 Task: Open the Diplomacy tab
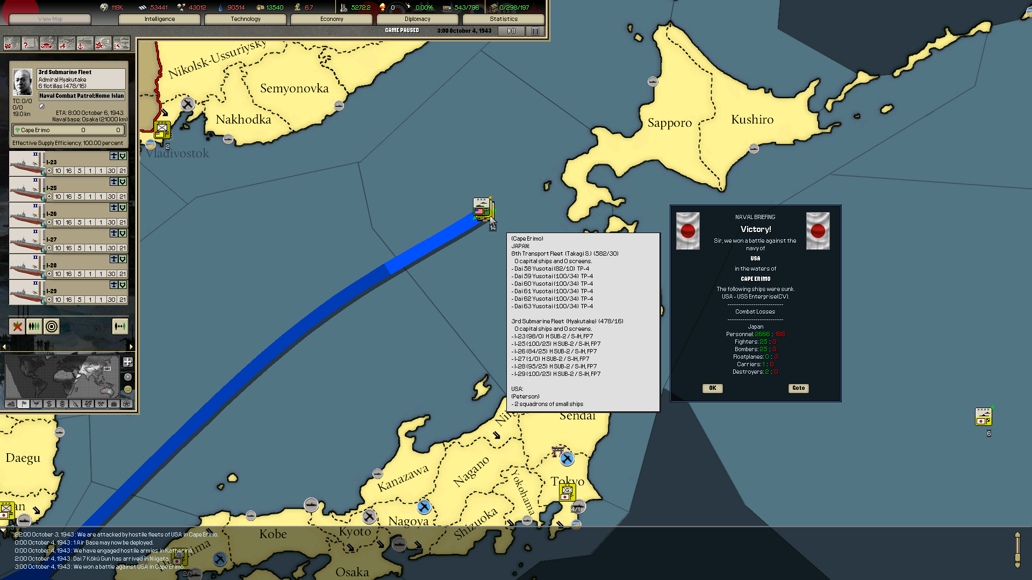[418, 19]
